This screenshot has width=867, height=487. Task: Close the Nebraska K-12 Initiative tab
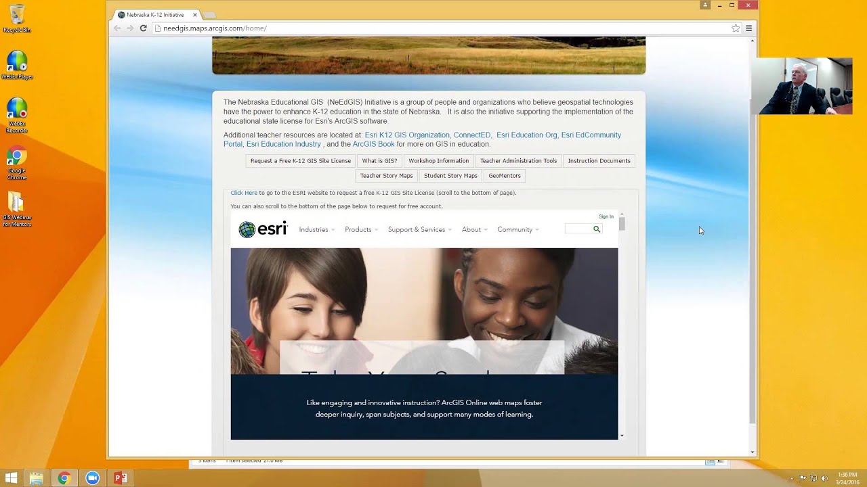(x=195, y=15)
